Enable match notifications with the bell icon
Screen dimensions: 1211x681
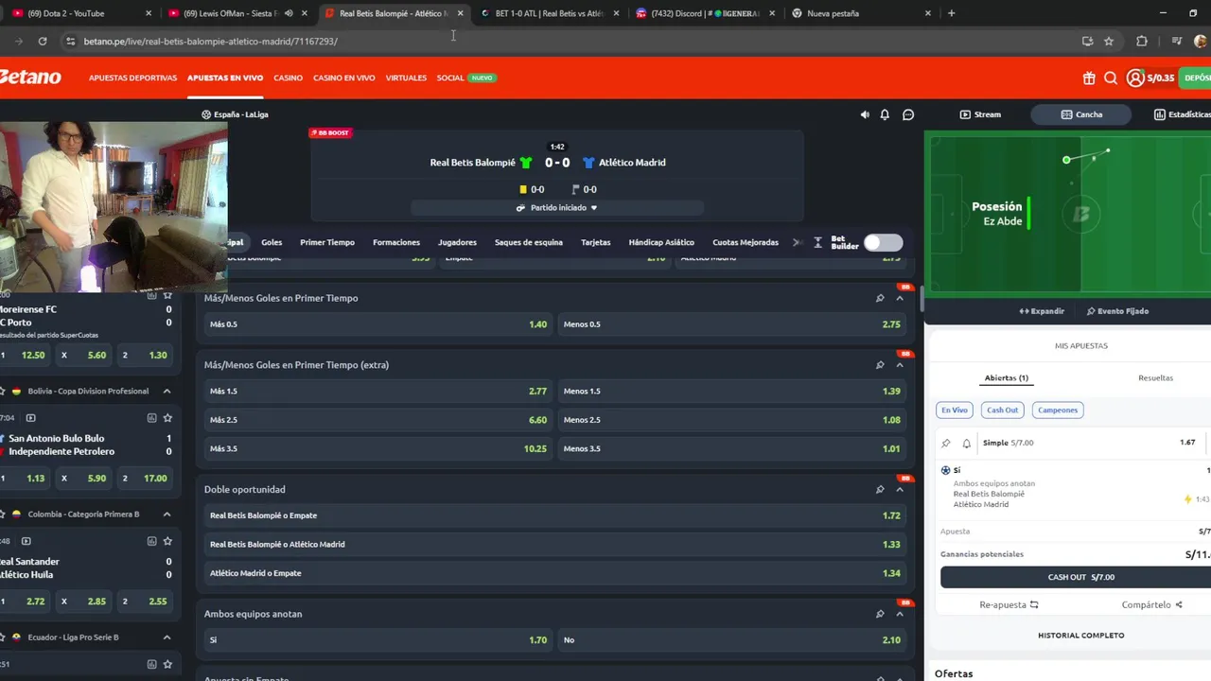click(x=885, y=114)
